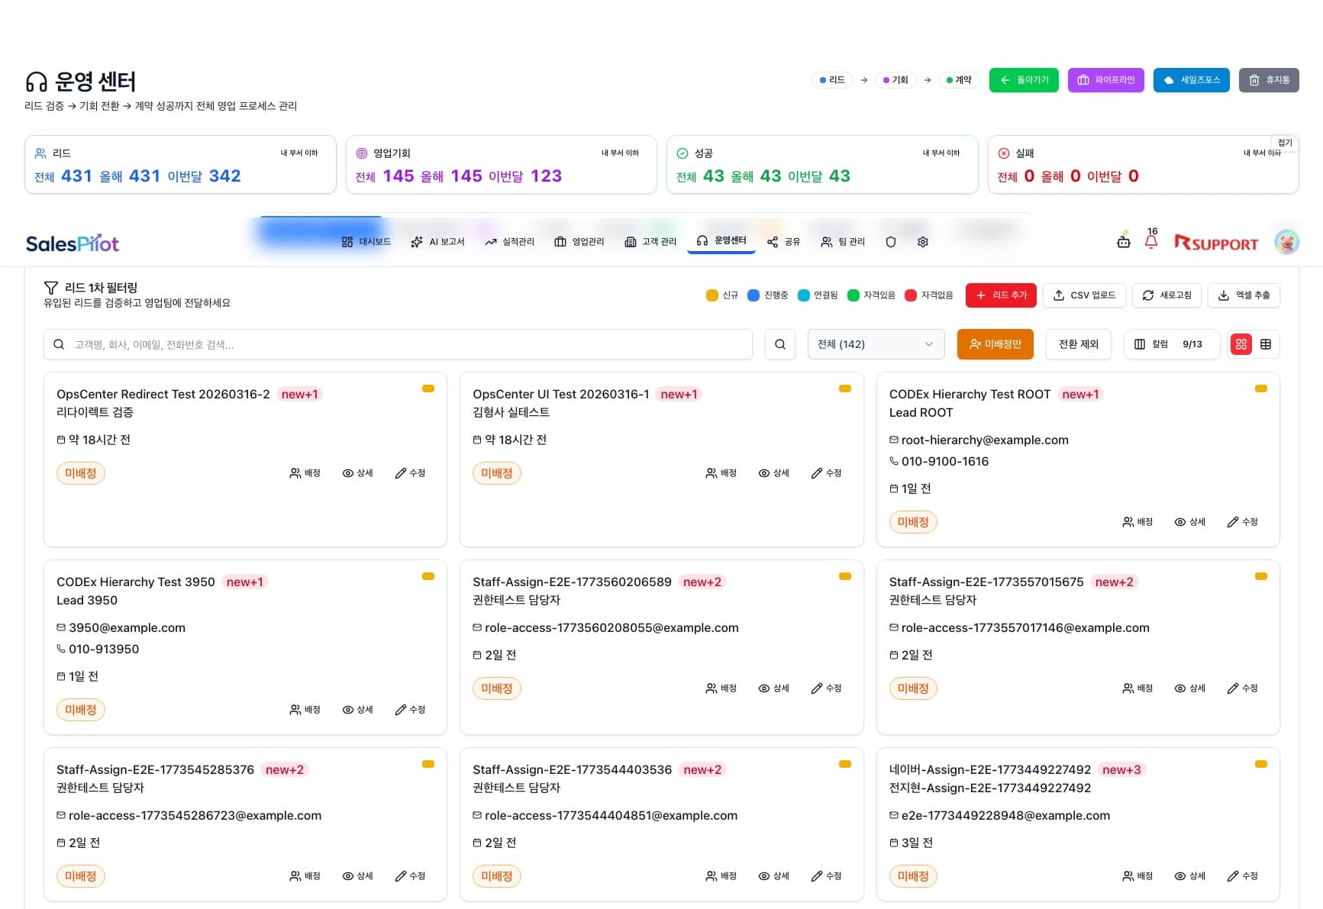Open the 팀 관리 icon
This screenshot has width=1323, height=909.
click(x=841, y=242)
